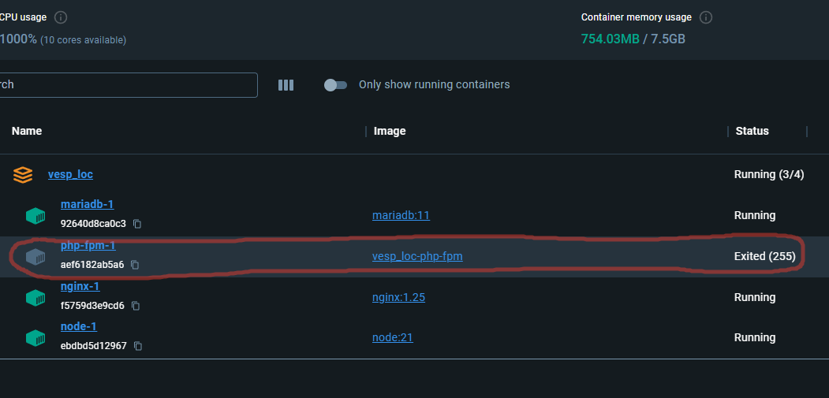Copy the node-1 container ID
Image resolution: width=829 pixels, height=398 pixels.
138,346
